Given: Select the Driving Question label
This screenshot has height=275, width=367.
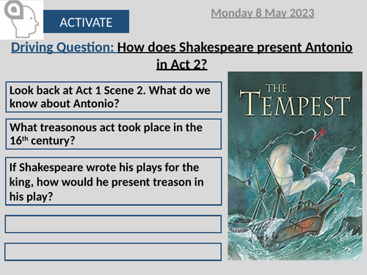Looking at the screenshot, I should [x=62, y=47].
